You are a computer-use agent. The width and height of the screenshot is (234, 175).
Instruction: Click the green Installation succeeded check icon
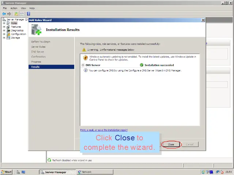coord(141,65)
